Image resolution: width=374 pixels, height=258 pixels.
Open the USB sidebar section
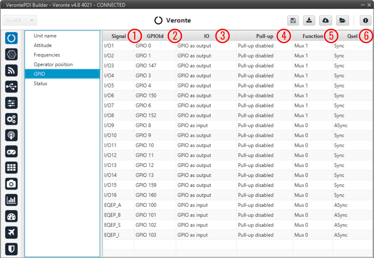pos(11,87)
